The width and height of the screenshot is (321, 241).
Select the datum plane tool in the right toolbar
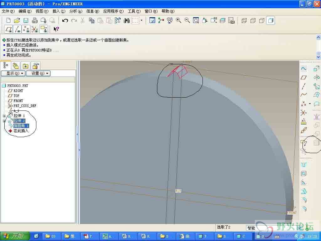(x=303, y=77)
